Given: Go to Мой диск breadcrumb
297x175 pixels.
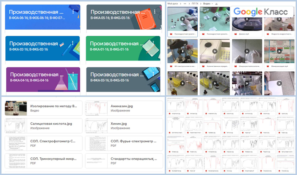Looking at the screenshot, I should pos(172,4).
